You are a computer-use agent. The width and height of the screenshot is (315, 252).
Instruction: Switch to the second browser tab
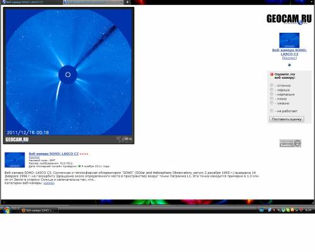[x=93, y=2]
